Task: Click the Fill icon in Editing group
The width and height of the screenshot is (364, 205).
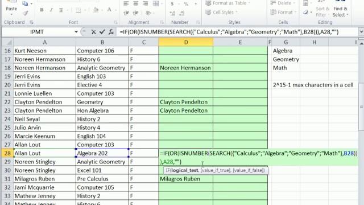Action: coord(306,3)
